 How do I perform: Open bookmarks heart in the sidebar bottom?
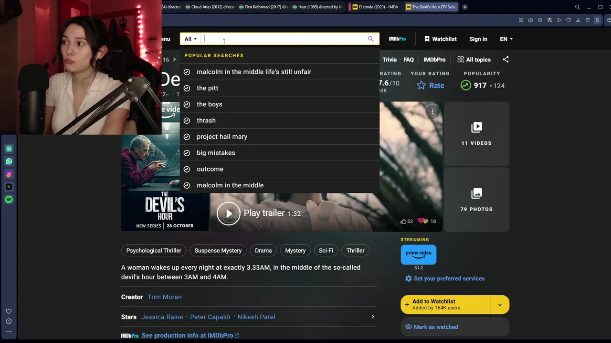click(x=9, y=311)
